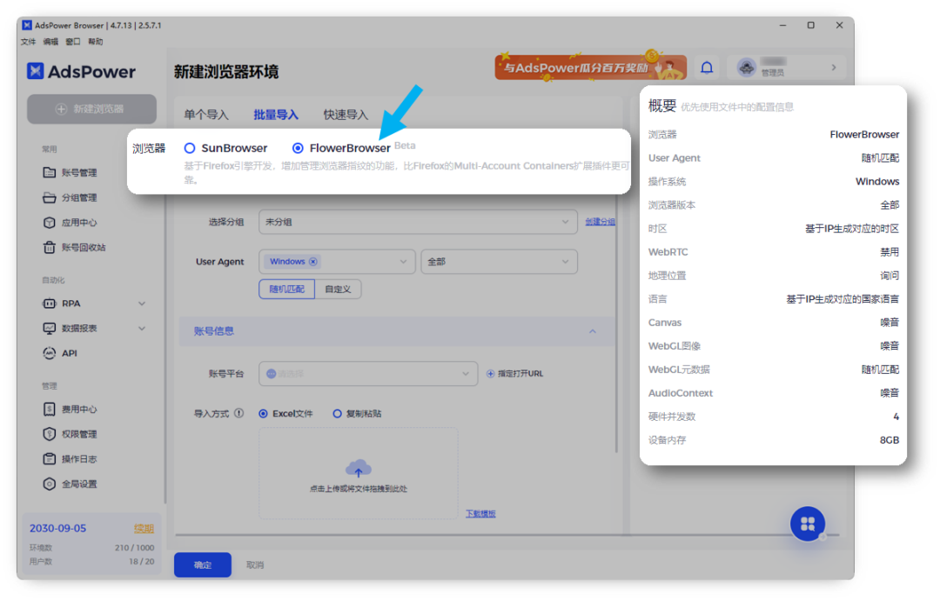The height and width of the screenshot is (601, 940).
Task: Open the 文件 menu
Action: [28, 42]
